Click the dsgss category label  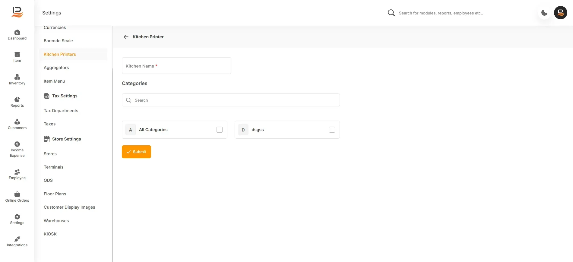point(258,130)
